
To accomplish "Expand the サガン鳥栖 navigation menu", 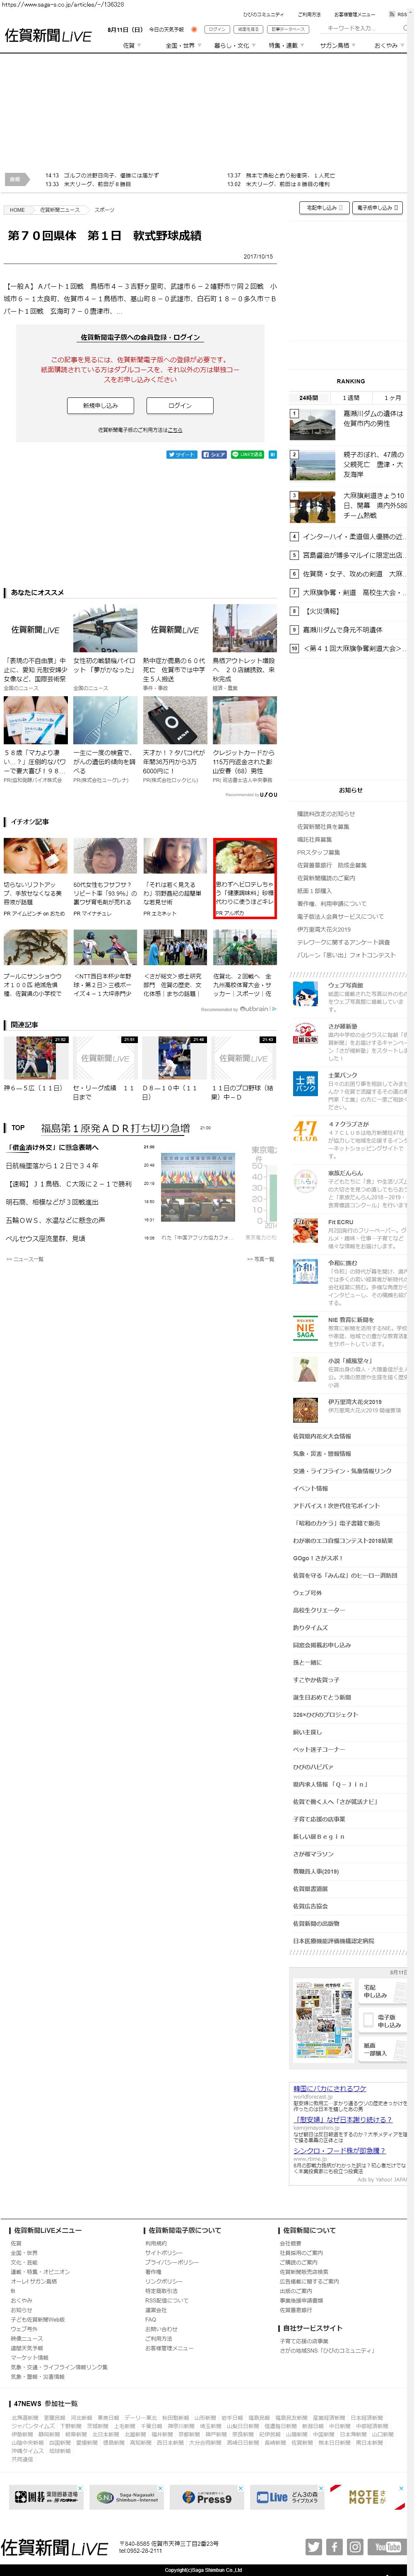I will (337, 45).
